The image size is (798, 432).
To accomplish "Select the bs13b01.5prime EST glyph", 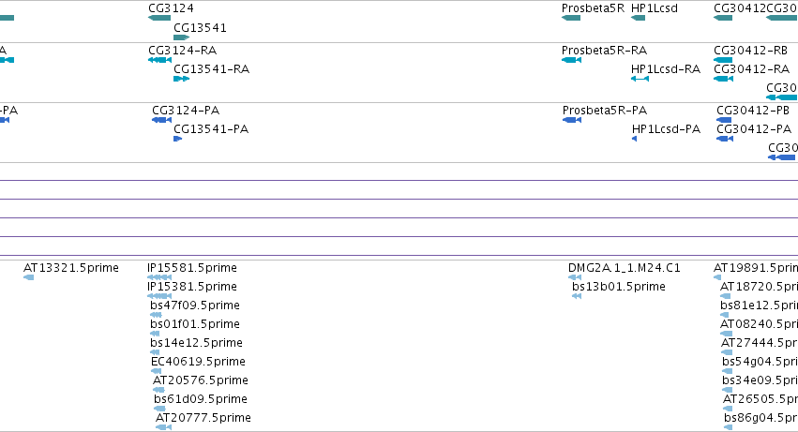I will click(577, 296).
